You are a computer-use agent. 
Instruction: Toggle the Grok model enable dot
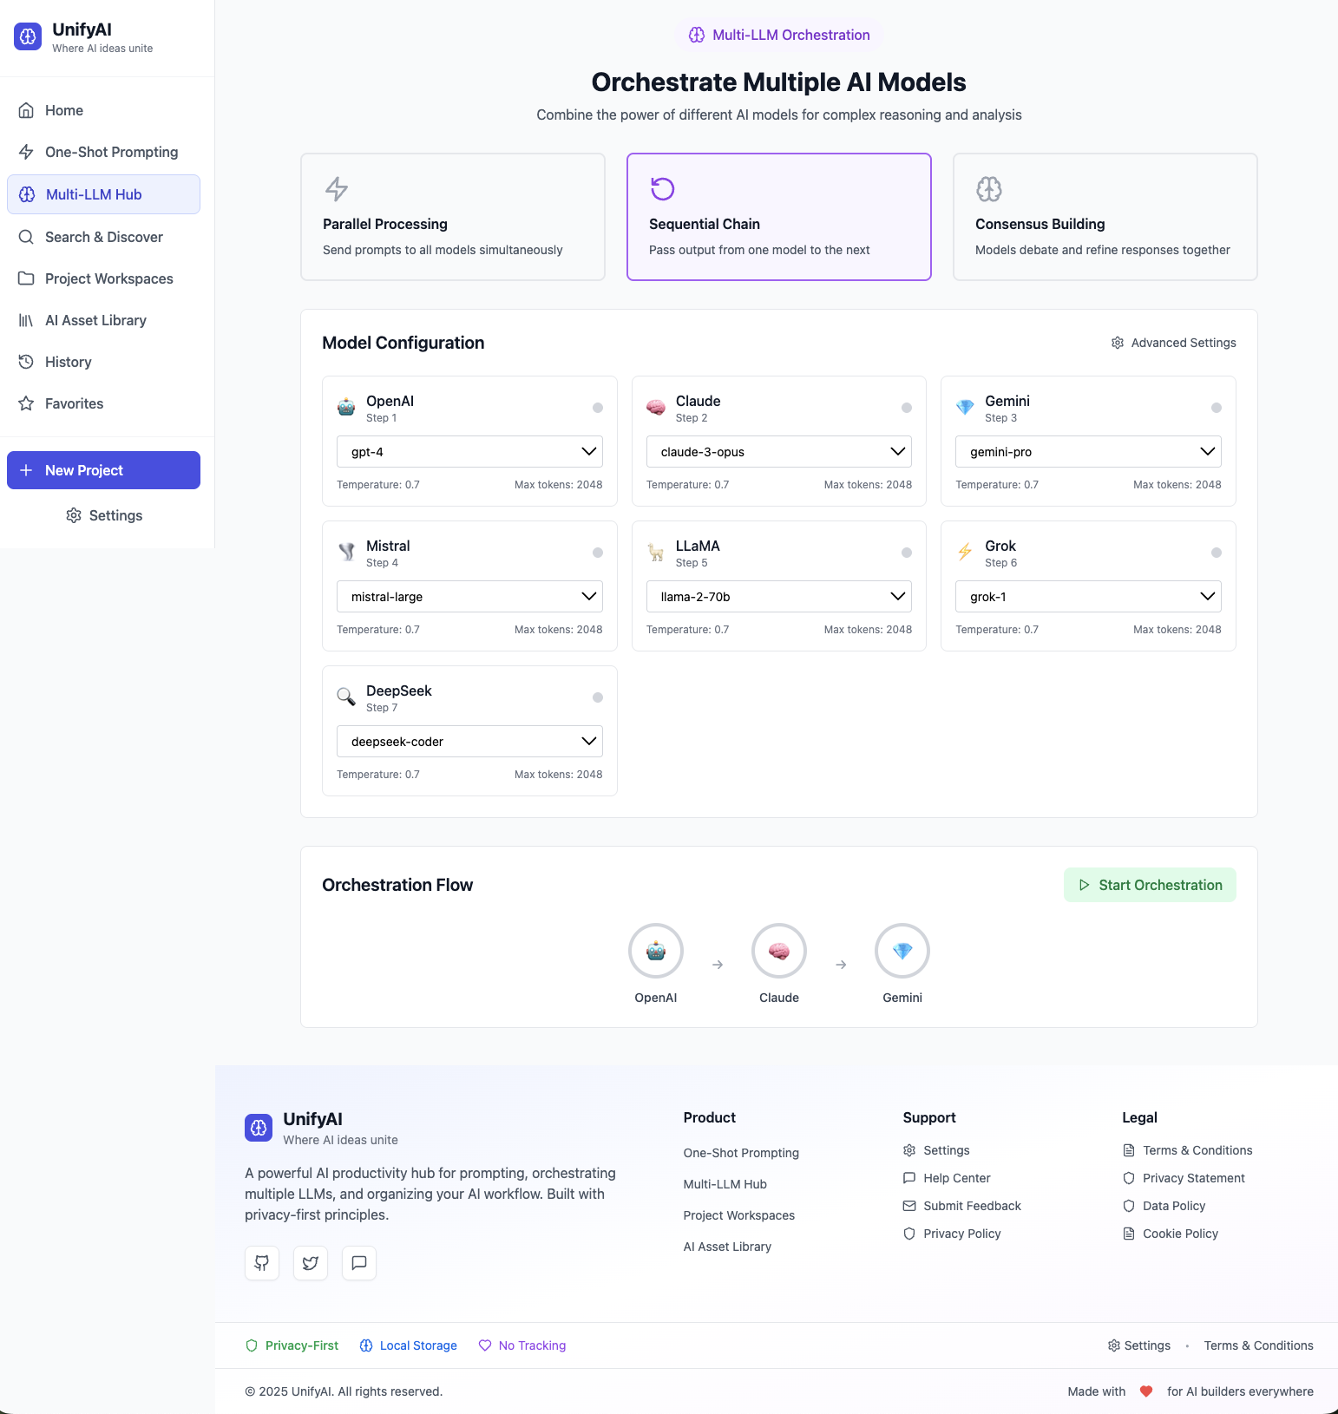pos(1217,553)
